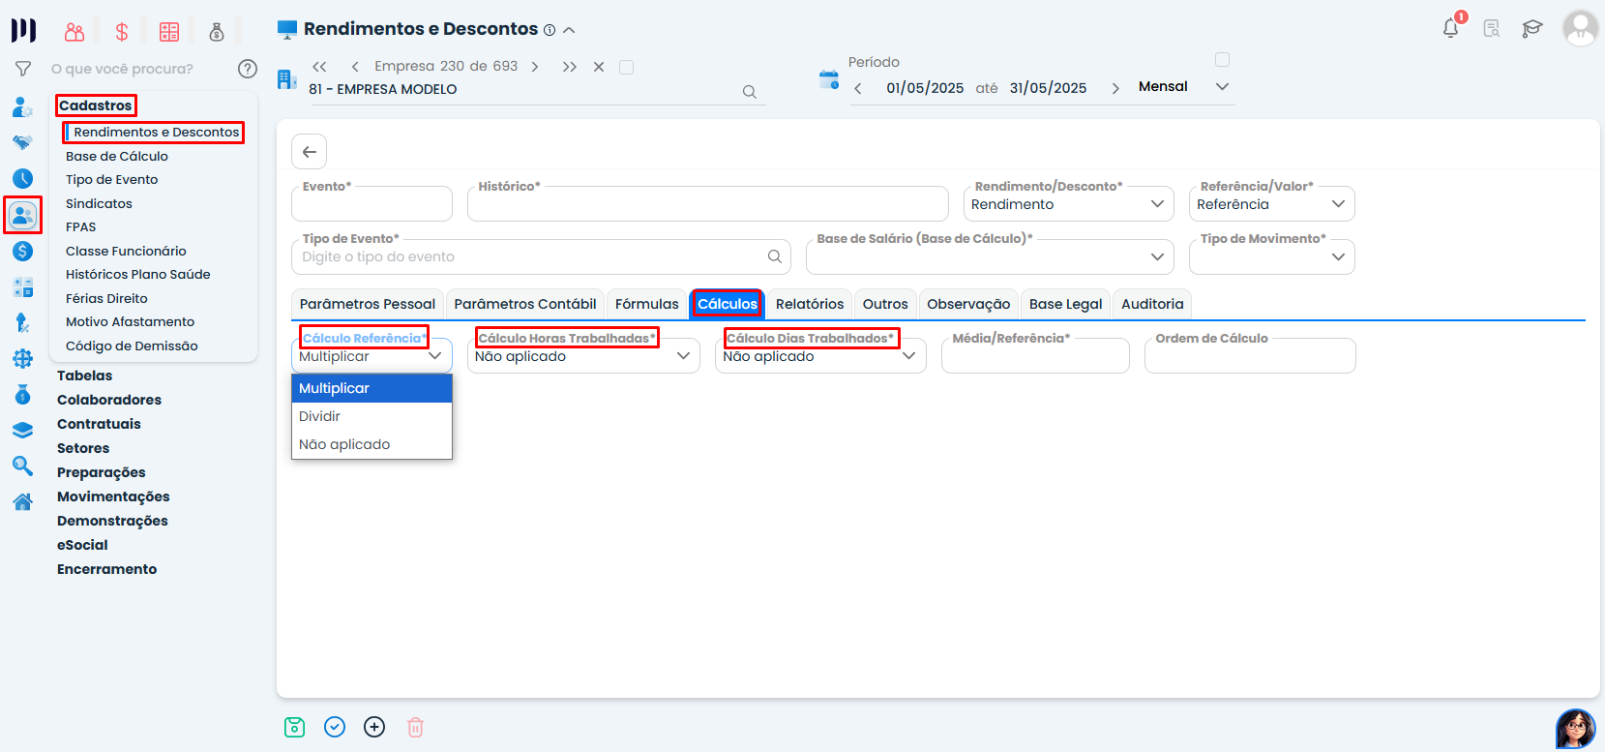This screenshot has width=1605, height=752.
Task: Open the Rendimento/Desconto dropdown
Action: click(1068, 204)
